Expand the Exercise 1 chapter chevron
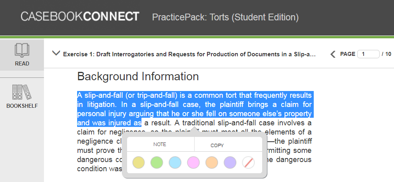Screen dimensions: 394x182 tap(56, 53)
